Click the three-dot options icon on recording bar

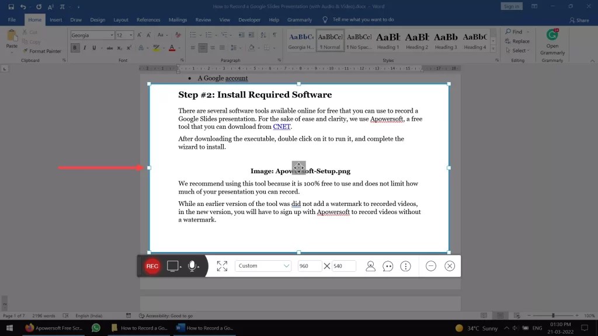point(405,266)
